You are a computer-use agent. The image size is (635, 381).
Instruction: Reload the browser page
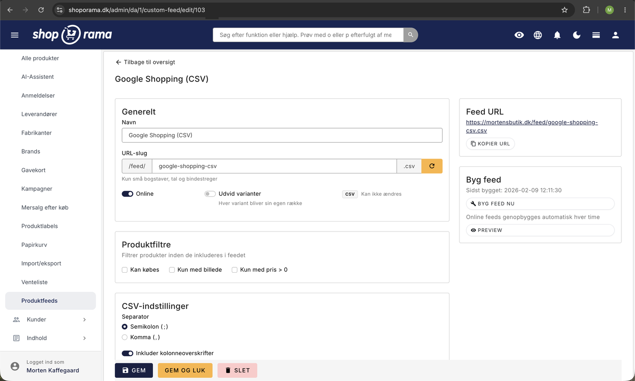(x=41, y=10)
